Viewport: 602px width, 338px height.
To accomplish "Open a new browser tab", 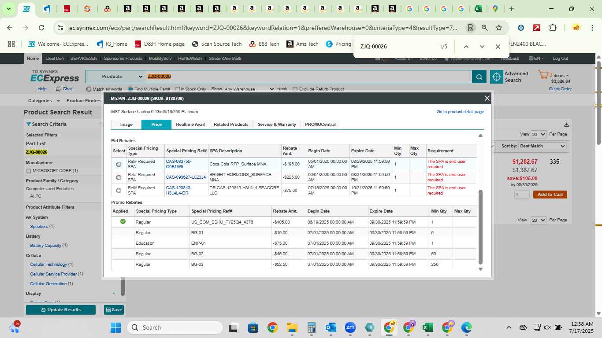I will pyautogui.click(x=511, y=9).
